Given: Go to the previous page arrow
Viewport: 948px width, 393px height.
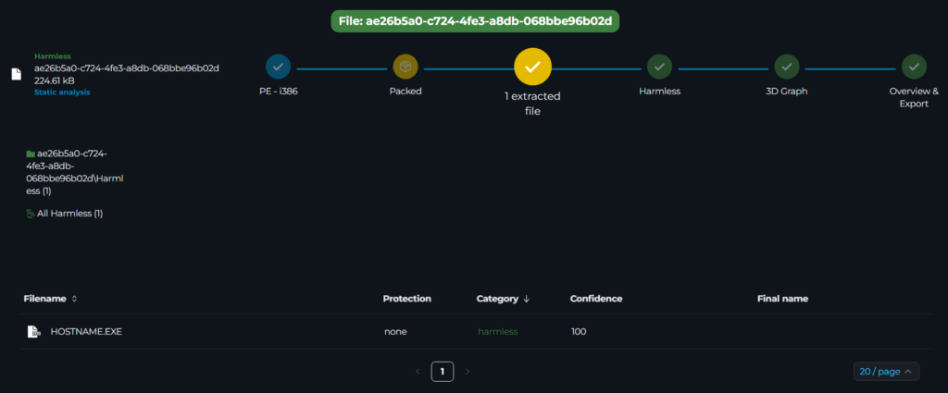Looking at the screenshot, I should point(418,372).
